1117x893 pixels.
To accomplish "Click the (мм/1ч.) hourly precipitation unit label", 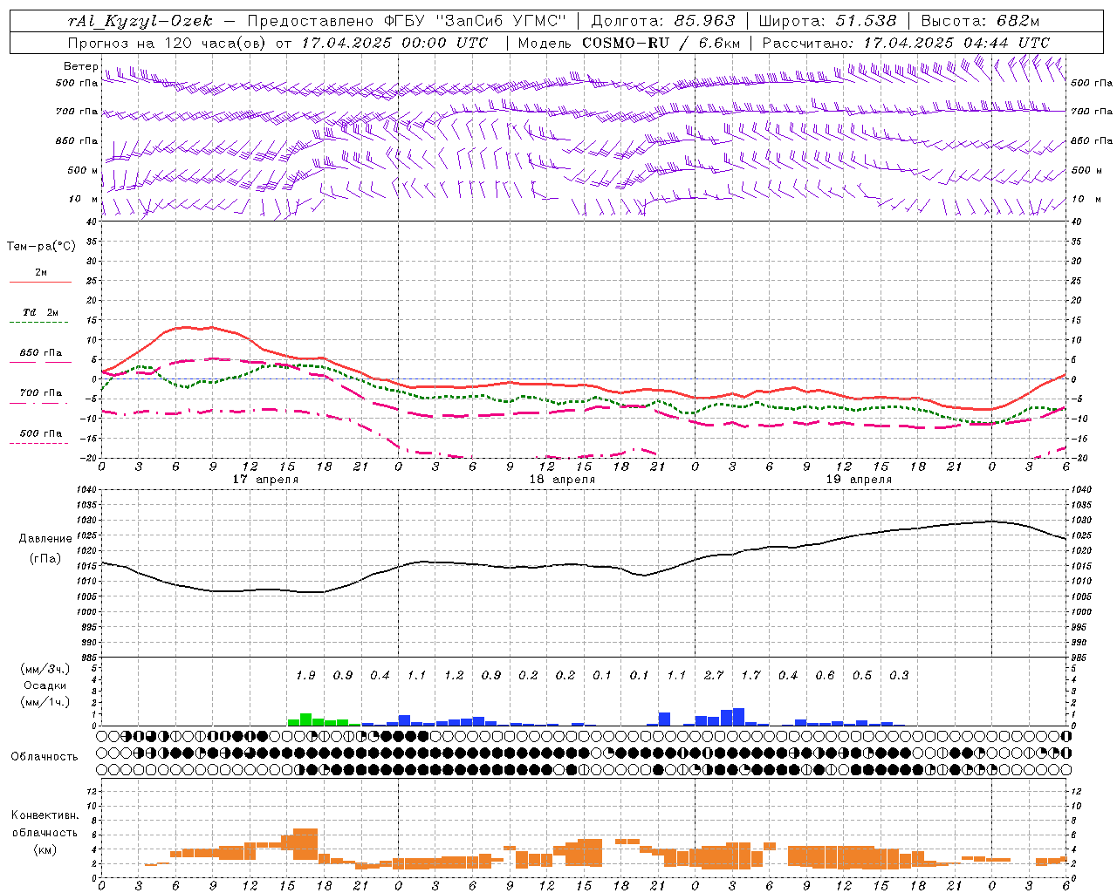I will 45,702.
